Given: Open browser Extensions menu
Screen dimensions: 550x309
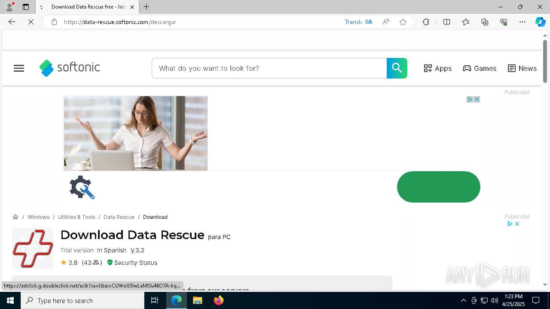Looking at the screenshot, I should pos(426,22).
